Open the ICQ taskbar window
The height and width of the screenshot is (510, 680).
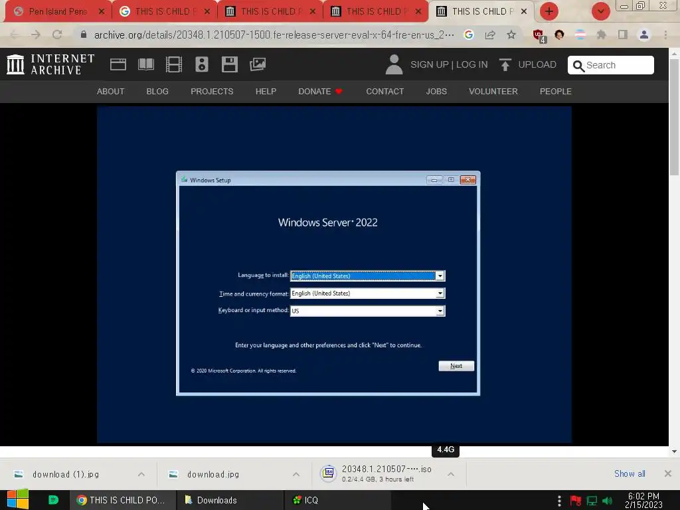tap(337, 500)
